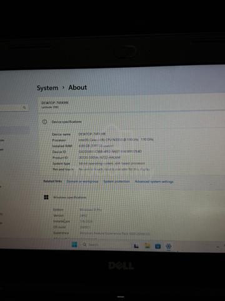Click the About breadcrumb heading
This screenshot has height=301, width=225.
pyautogui.click(x=77, y=87)
